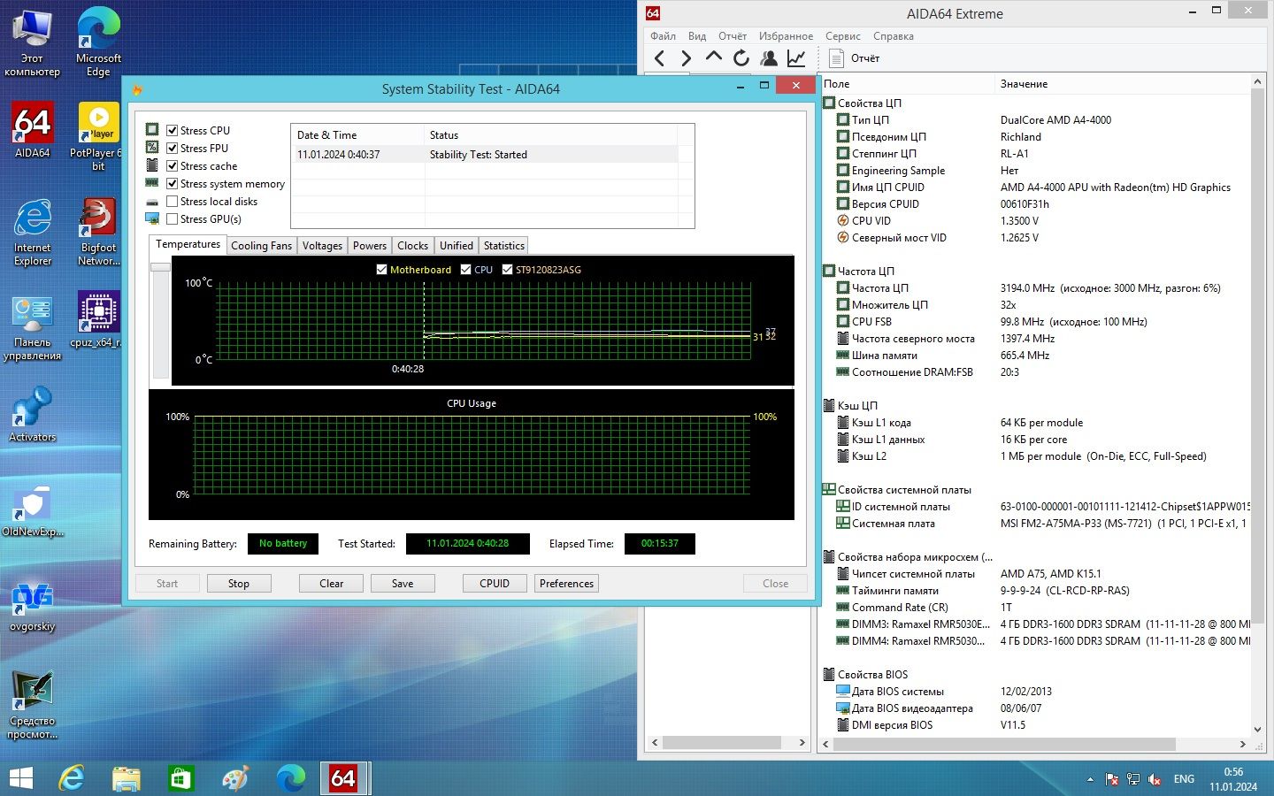Open the user icon tool in AIDA64 toolbar
The image size is (1274, 796).
pos(769,58)
